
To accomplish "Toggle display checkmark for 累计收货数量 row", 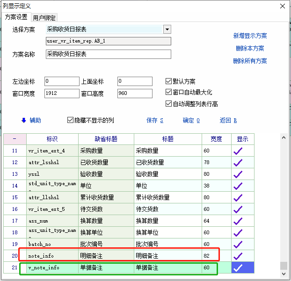I will [x=238, y=197].
